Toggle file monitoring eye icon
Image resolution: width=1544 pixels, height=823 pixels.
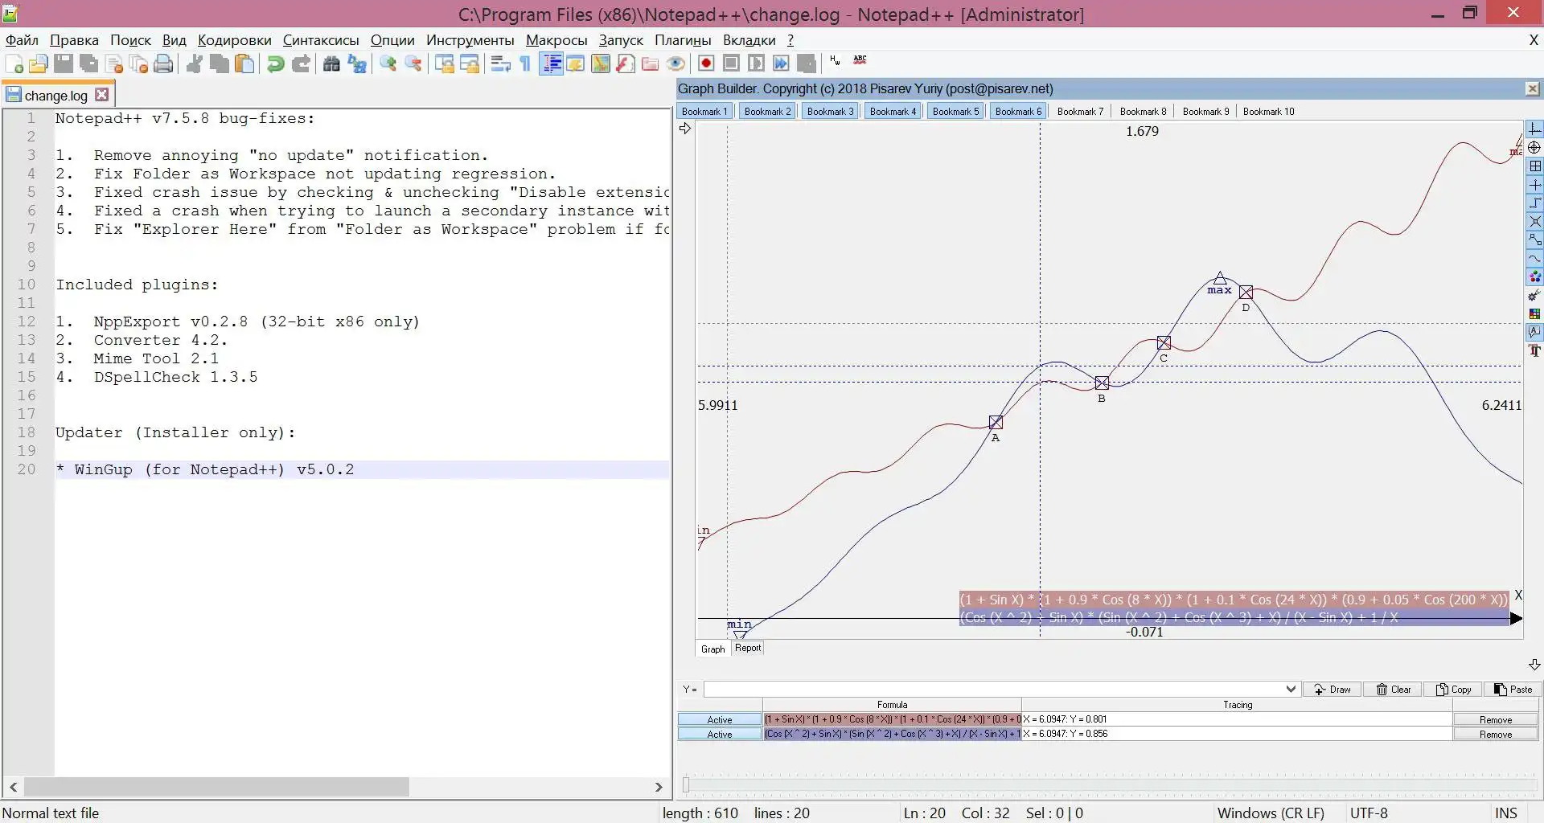(x=676, y=64)
